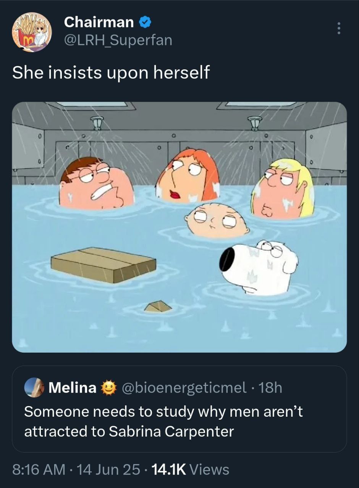This screenshot has width=359, height=488.
Task: Click Brian the dog in the image
Action: [x=259, y=266]
